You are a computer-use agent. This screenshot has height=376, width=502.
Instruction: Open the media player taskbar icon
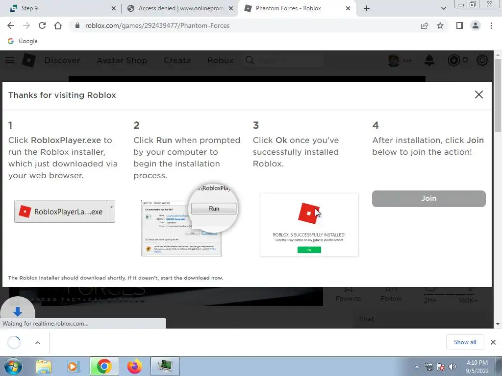pos(73,366)
